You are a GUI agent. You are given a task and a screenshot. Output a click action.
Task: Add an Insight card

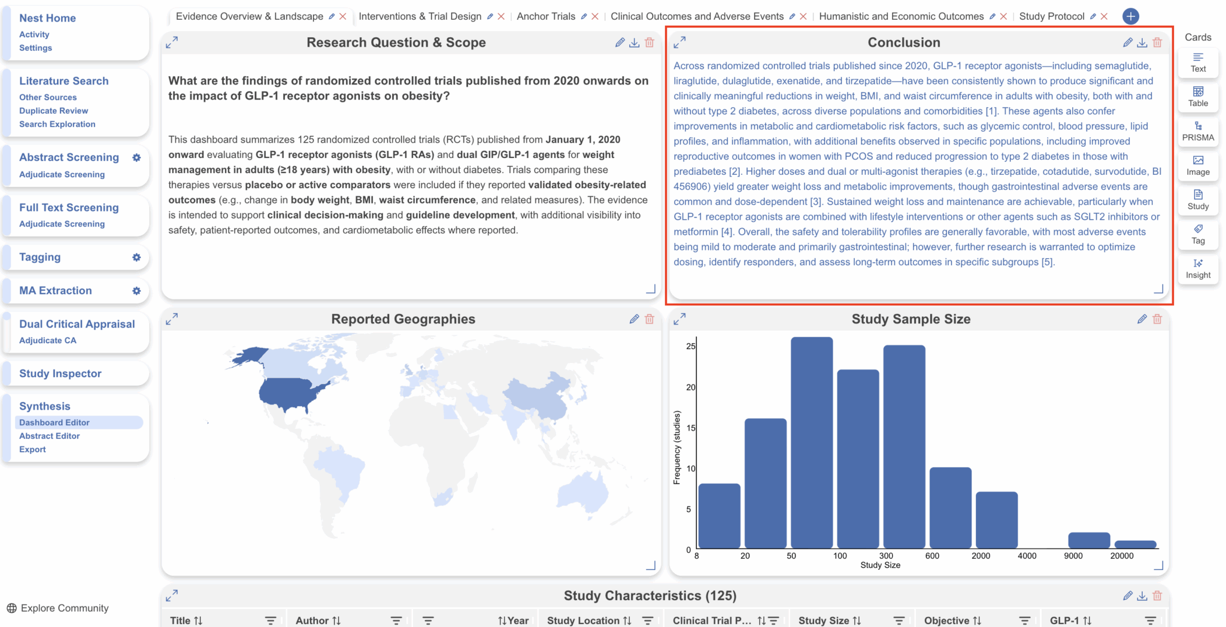click(x=1198, y=269)
